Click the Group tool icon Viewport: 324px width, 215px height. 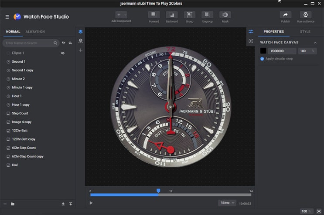(x=190, y=15)
